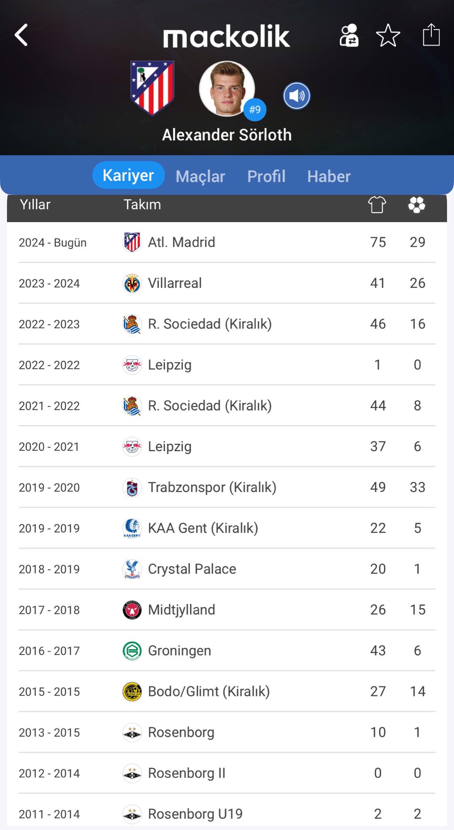The width and height of the screenshot is (454, 830).
Task: Add player to favorites with star
Action: click(388, 35)
